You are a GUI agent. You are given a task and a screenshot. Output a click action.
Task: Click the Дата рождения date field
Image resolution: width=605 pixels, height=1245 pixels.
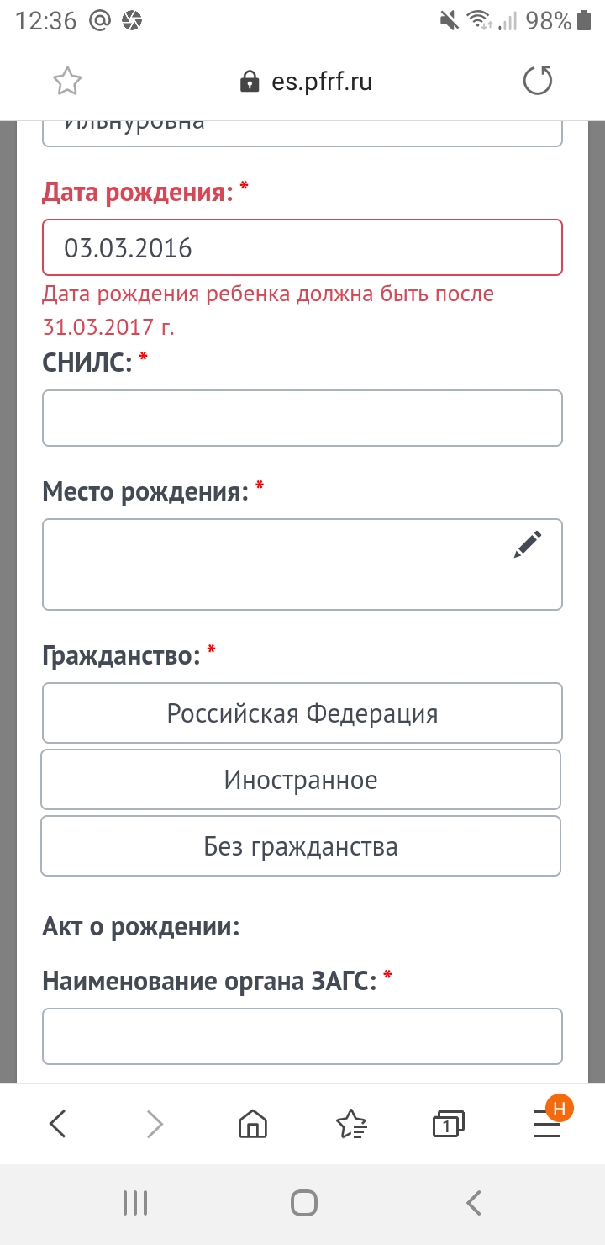click(x=302, y=247)
